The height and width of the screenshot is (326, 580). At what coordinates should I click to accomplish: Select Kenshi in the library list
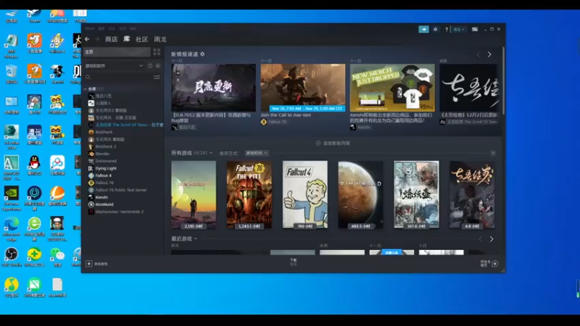point(101,197)
